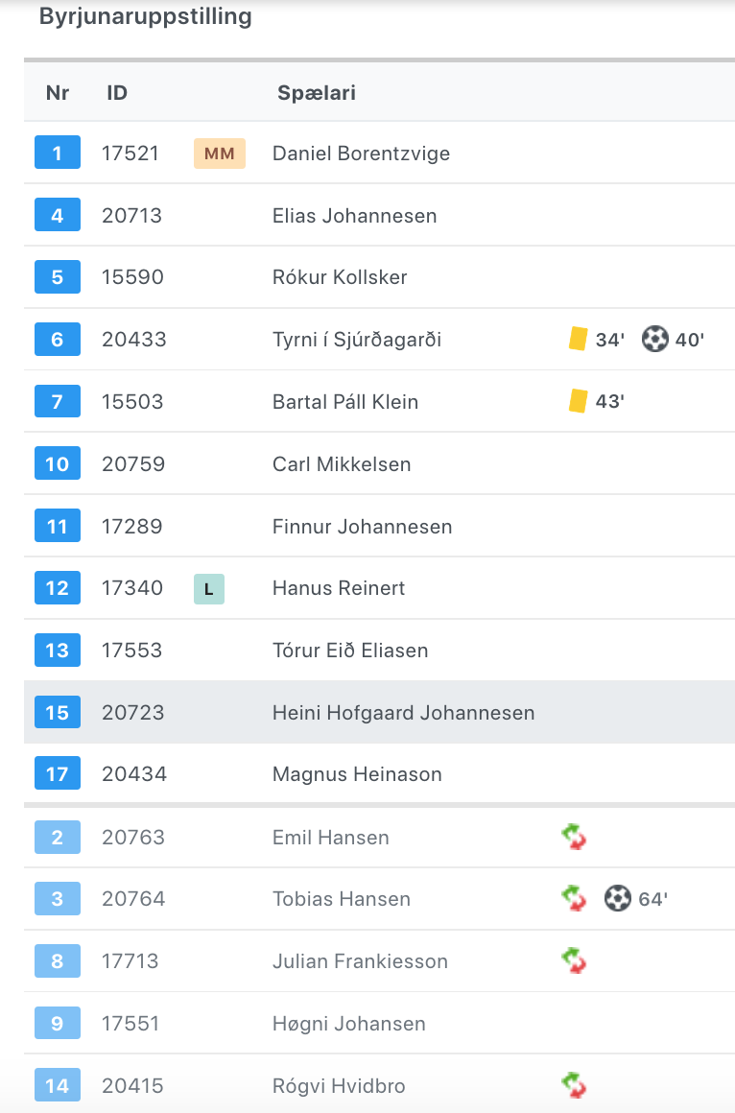Click the goal ball icon at 64'

[x=618, y=899]
